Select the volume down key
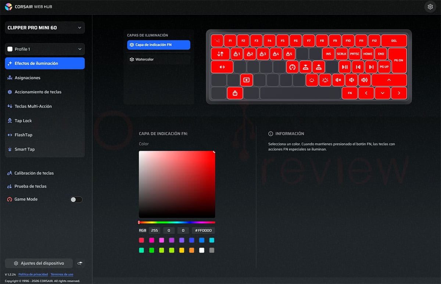This screenshot has width=441, height=284. 352,80
